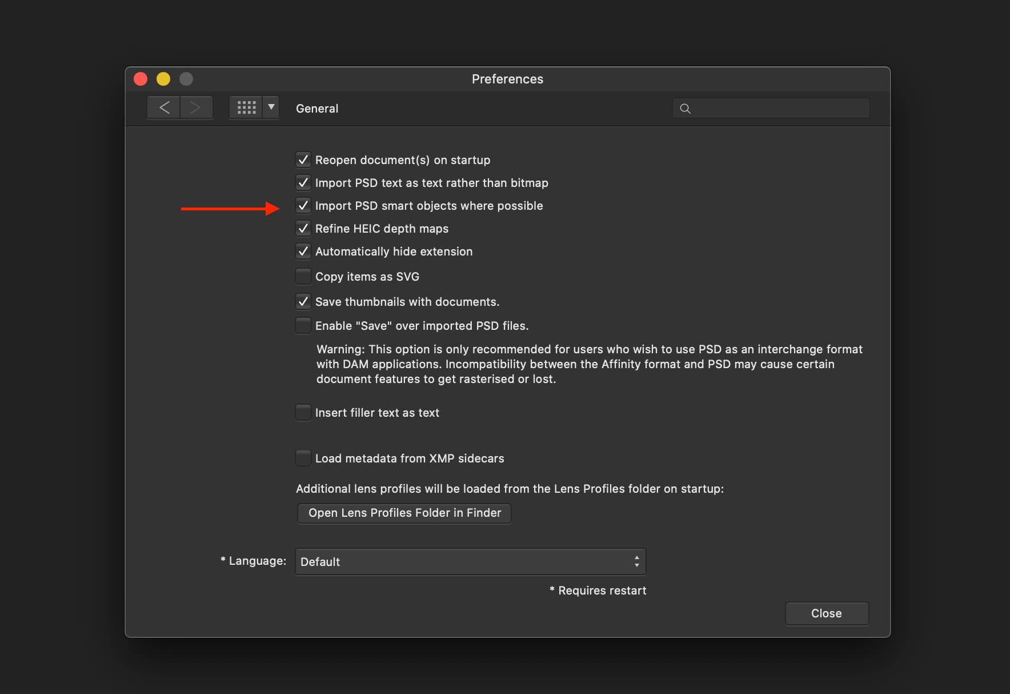1010x694 pixels.
Task: Go forward with the right arrow button
Action: click(197, 107)
